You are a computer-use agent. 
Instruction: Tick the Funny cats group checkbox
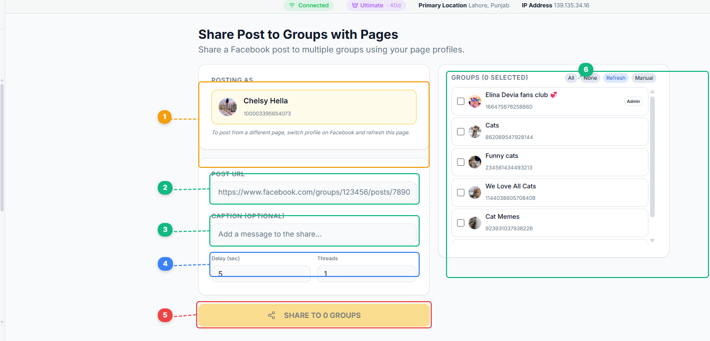click(461, 162)
